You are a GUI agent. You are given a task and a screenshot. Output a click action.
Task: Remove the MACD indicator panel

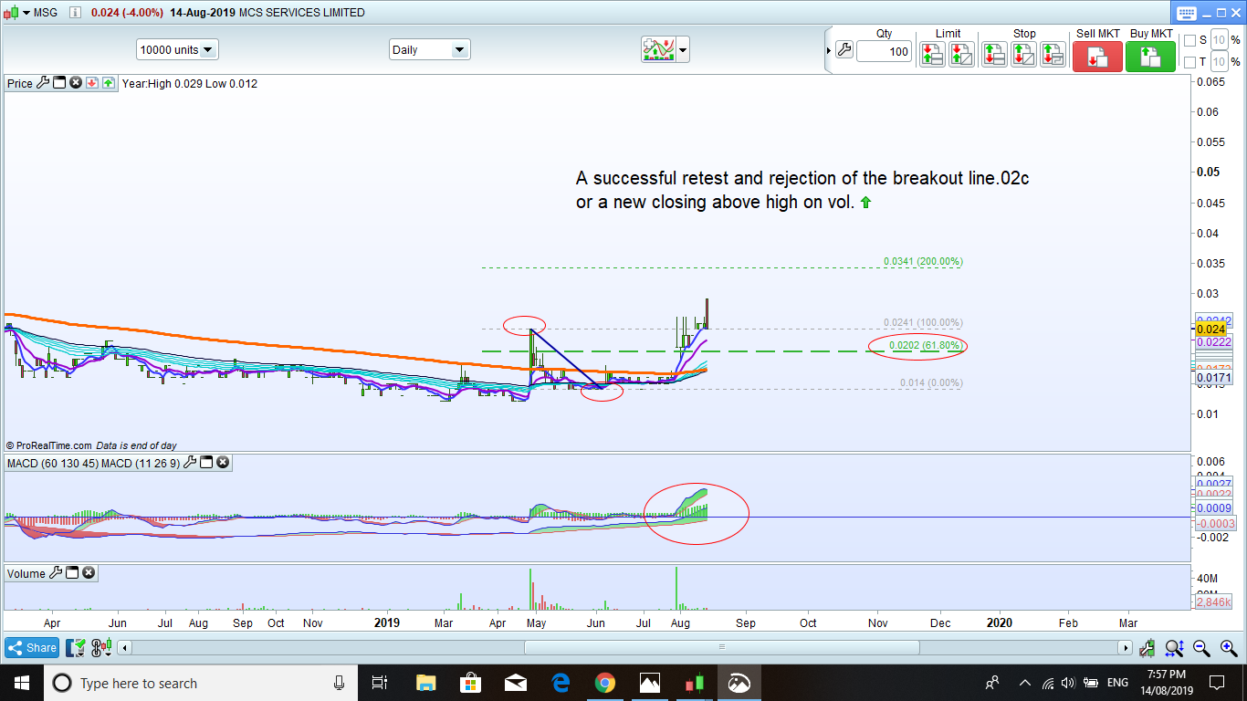click(223, 463)
